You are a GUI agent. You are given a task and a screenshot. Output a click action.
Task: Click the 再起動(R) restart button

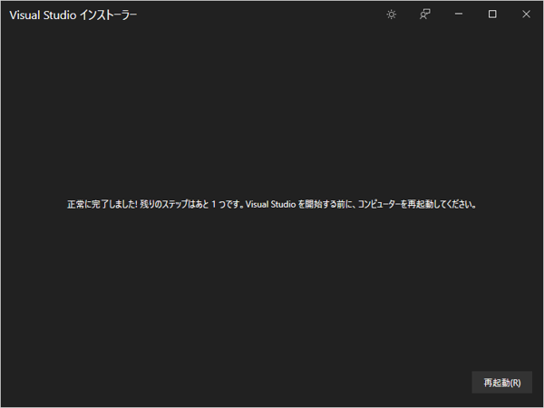501,383
